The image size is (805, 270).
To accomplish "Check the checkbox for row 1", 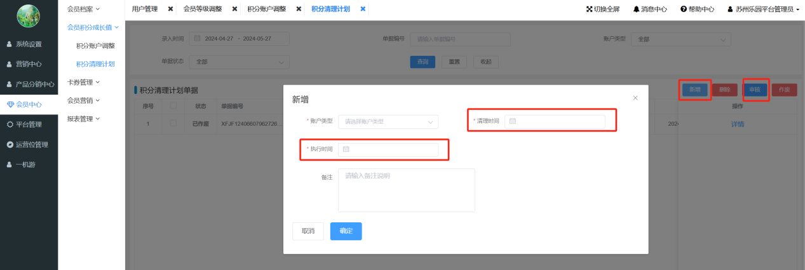I will [173, 123].
